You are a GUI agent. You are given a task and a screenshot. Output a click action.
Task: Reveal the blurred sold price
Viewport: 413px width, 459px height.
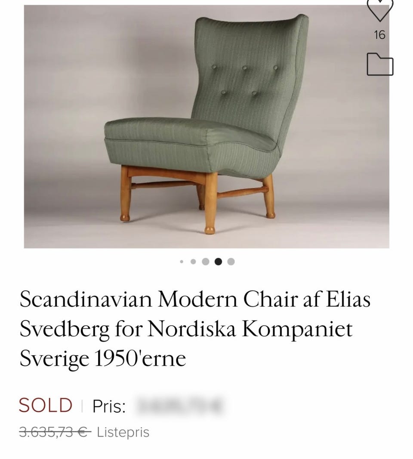tap(180, 406)
